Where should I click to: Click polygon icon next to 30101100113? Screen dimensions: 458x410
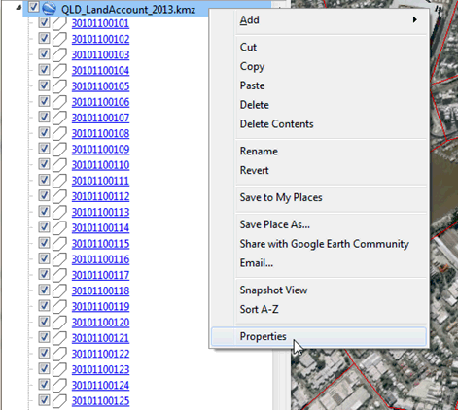[x=59, y=213]
